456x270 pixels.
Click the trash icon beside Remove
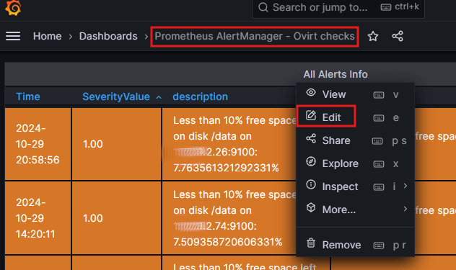pos(311,243)
